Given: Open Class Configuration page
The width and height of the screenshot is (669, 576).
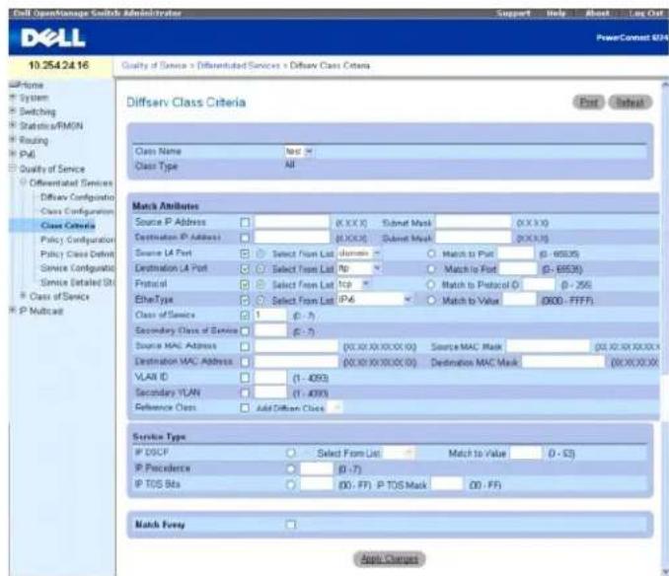Looking at the screenshot, I should 77,211.
